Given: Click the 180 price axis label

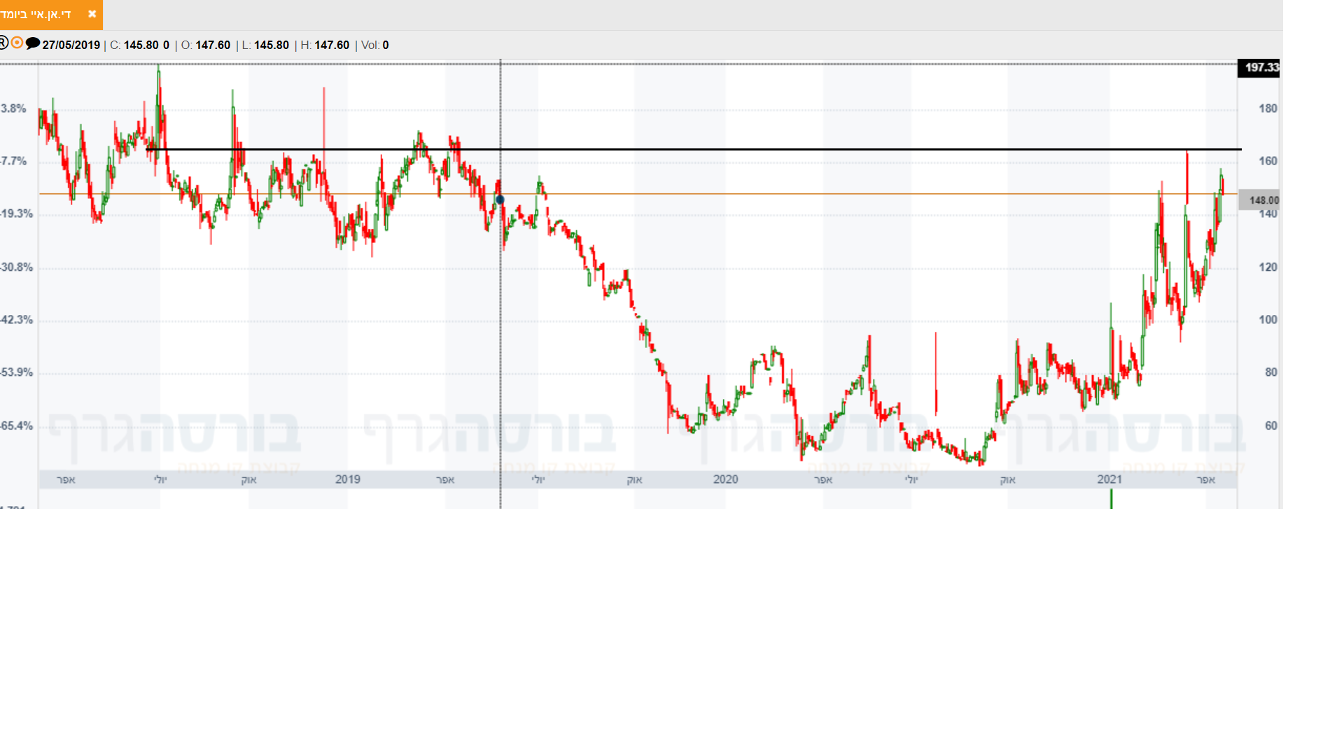Looking at the screenshot, I should coord(1268,108).
